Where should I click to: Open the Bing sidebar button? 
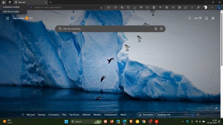click(219, 7)
